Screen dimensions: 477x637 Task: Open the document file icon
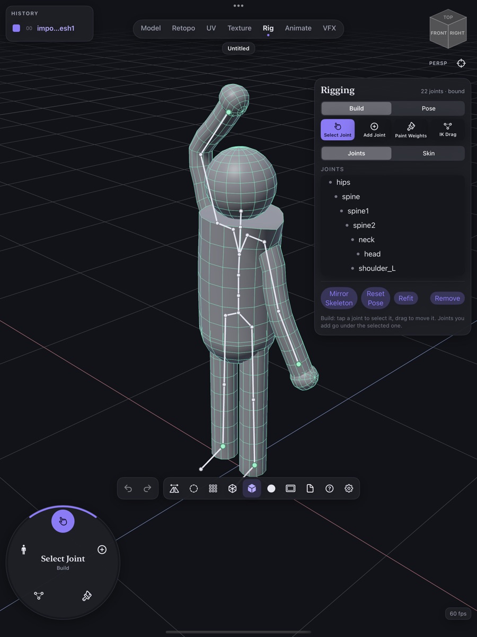(310, 488)
